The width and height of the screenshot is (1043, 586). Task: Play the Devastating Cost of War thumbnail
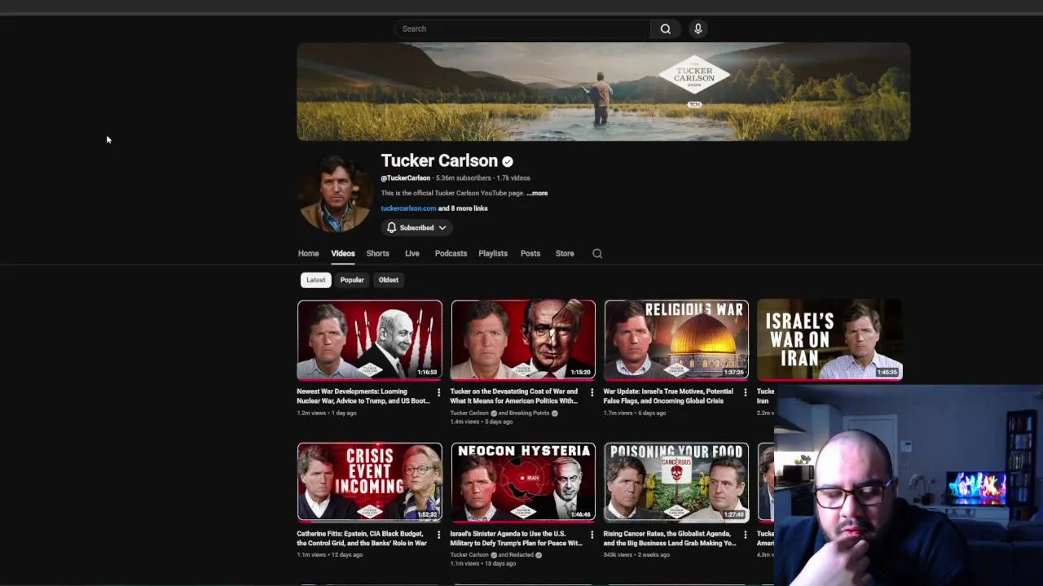pyautogui.click(x=523, y=340)
